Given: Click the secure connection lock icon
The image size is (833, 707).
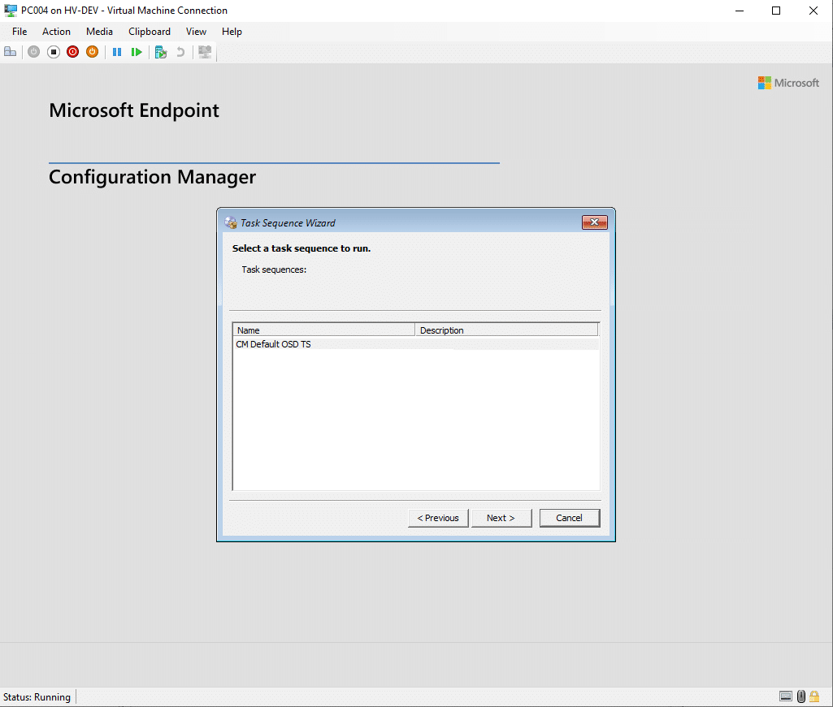Looking at the screenshot, I should (x=814, y=696).
